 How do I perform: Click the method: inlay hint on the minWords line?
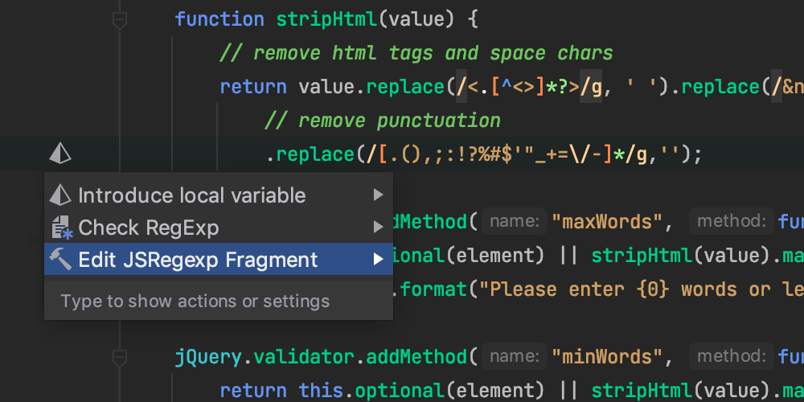(x=731, y=356)
